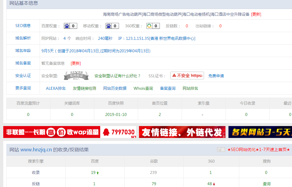The width and height of the screenshot is (292, 187).
Task: Click the 友情链接、外链代发 banner ad
Action: [x=182, y=132]
